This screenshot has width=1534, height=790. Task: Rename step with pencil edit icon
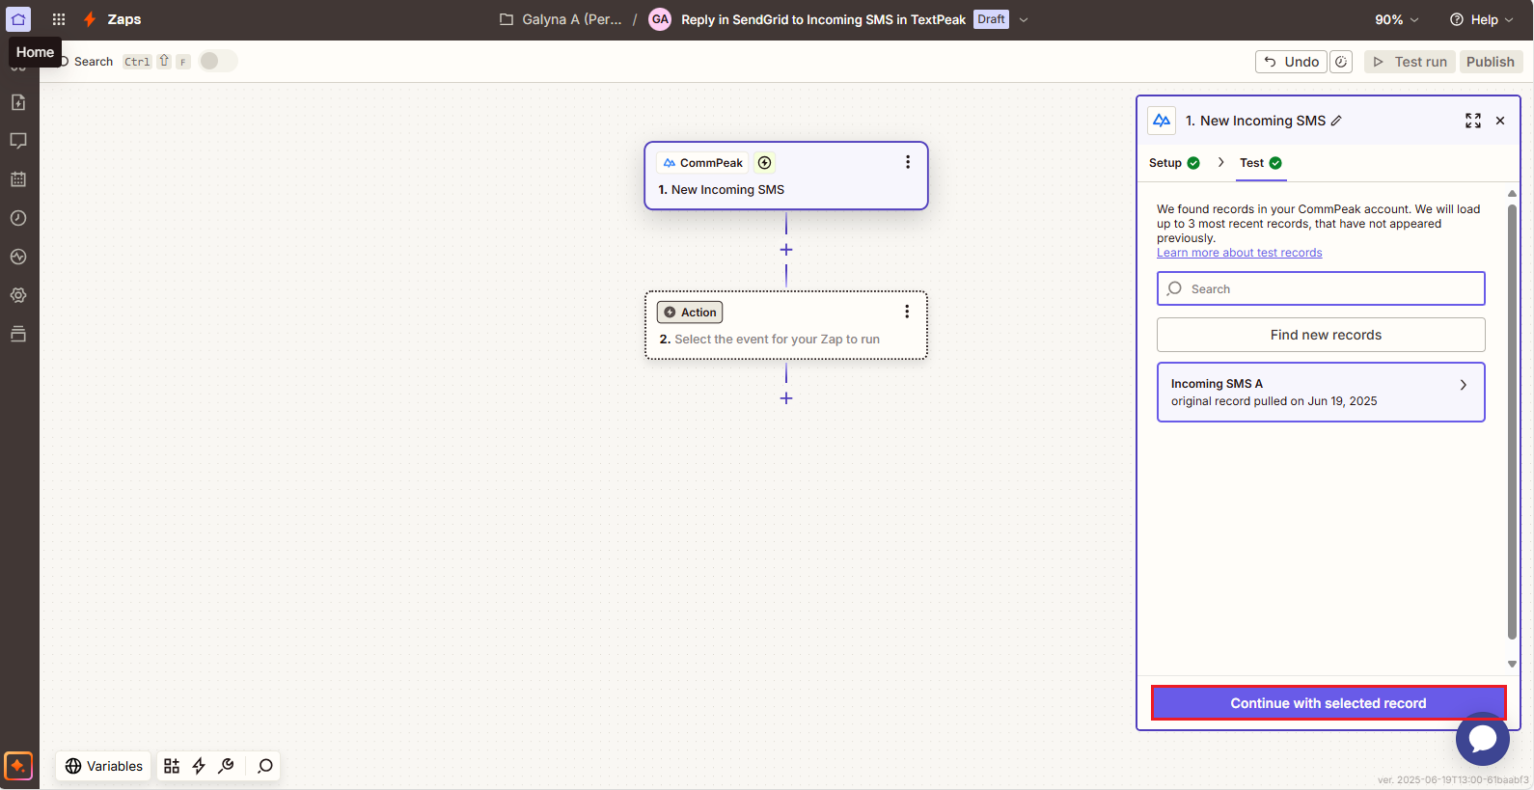1336,121
